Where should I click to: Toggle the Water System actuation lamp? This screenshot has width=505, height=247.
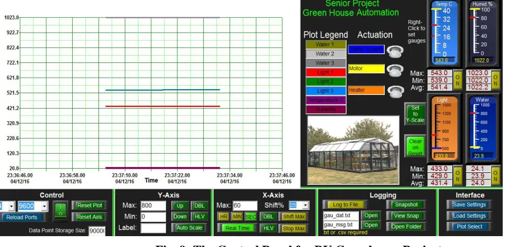pyautogui.click(x=395, y=51)
